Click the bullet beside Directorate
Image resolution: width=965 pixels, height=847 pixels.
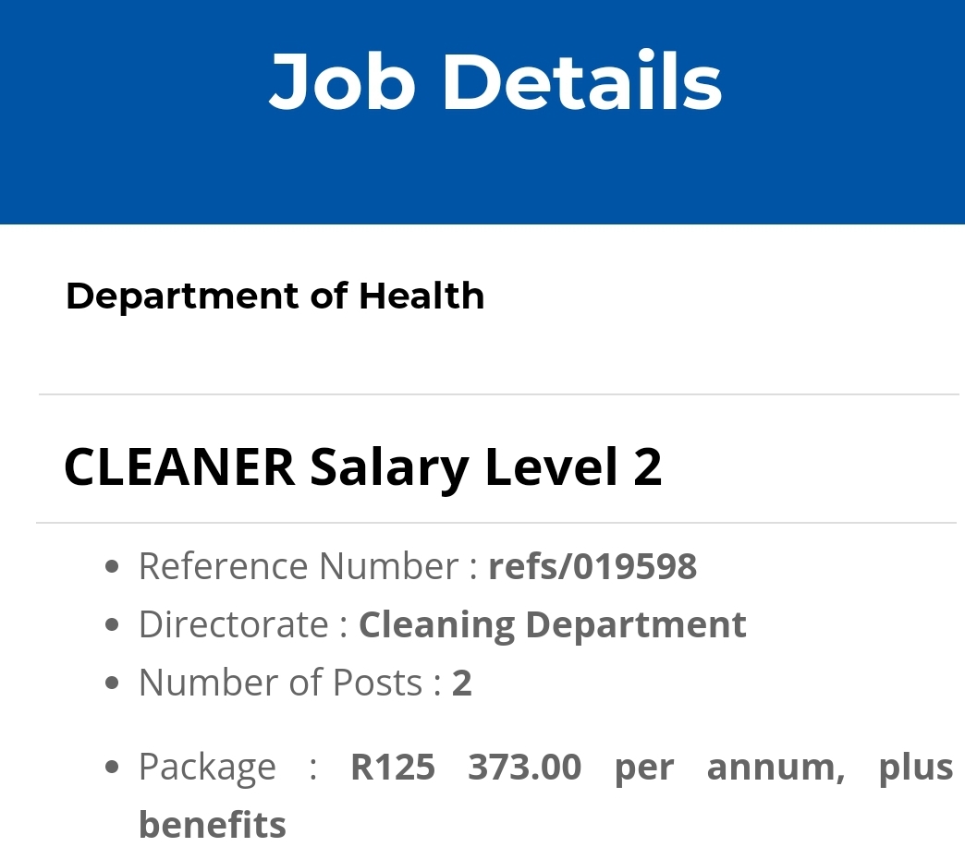tap(113, 625)
